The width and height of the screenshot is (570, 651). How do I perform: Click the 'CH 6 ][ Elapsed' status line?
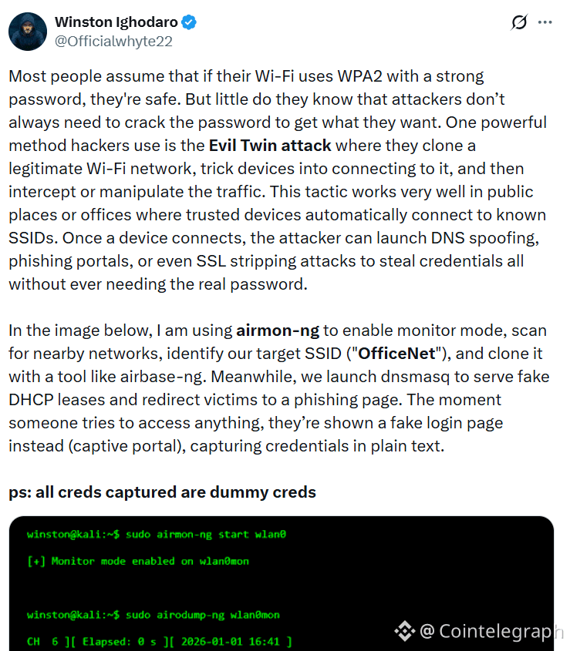[x=160, y=642]
